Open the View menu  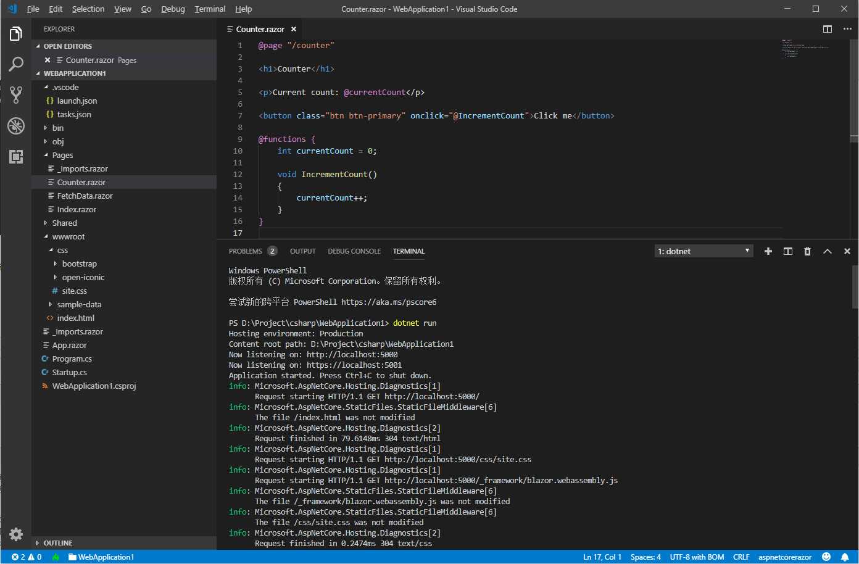123,9
